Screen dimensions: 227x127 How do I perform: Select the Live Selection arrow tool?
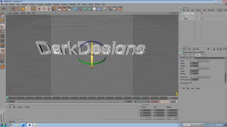click(13, 9)
